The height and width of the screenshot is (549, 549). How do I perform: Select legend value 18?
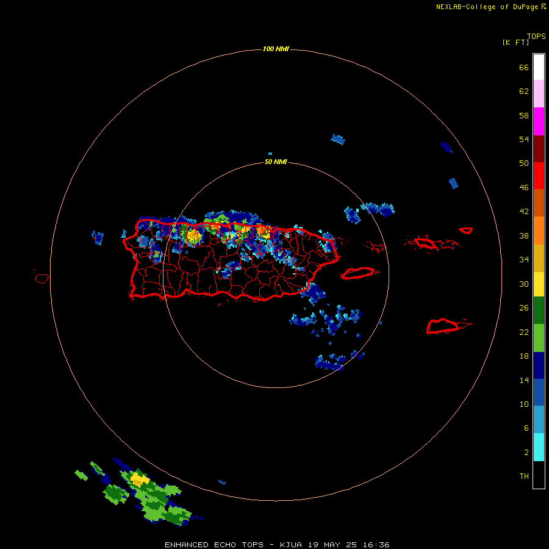click(524, 356)
